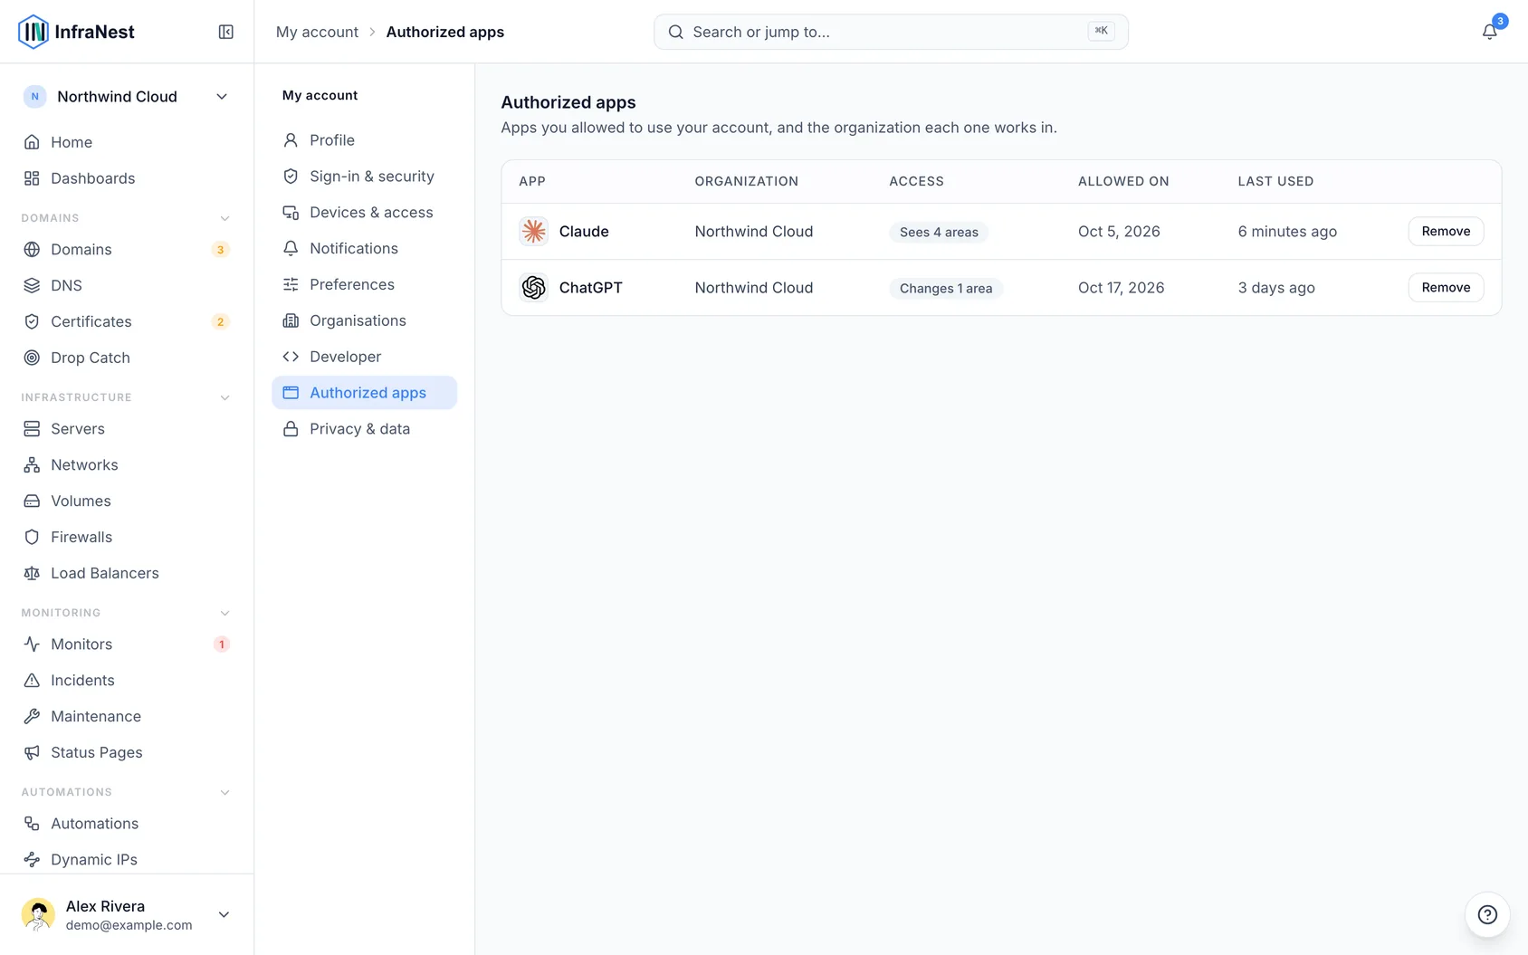Click the My account breadcrumb link

pos(317,32)
